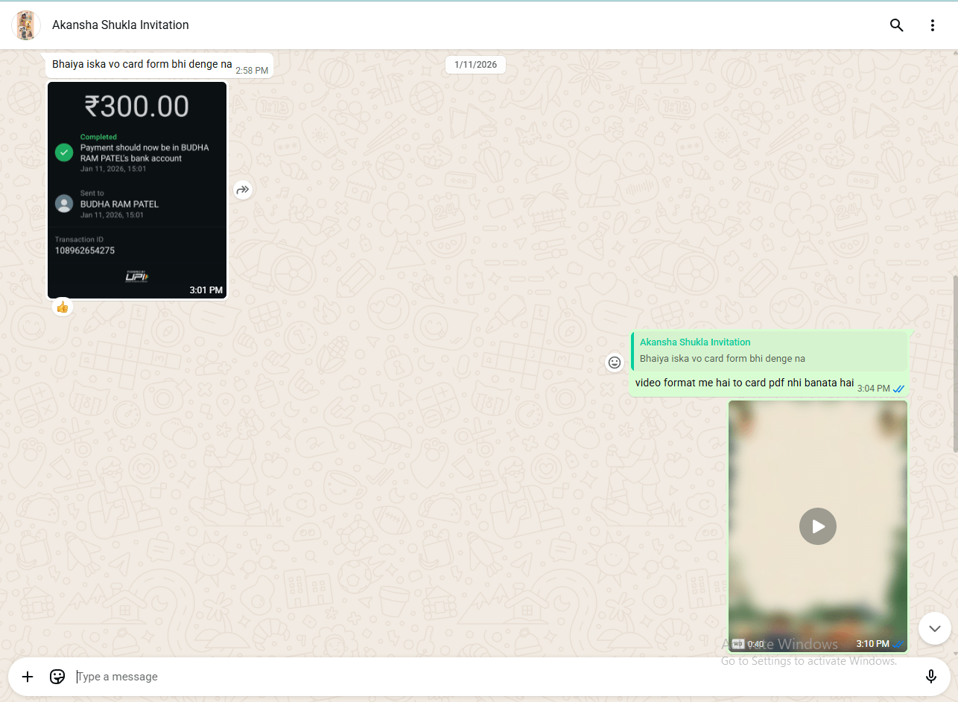This screenshot has height=702, width=958.
Task: Click the thumbs up reaction
Action: click(x=63, y=307)
